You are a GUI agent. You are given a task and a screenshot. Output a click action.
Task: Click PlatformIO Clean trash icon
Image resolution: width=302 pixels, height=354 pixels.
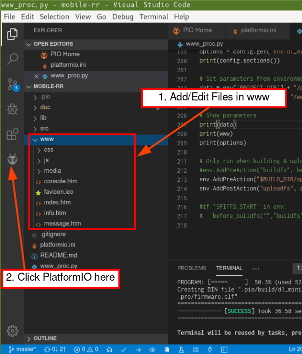[167, 349]
